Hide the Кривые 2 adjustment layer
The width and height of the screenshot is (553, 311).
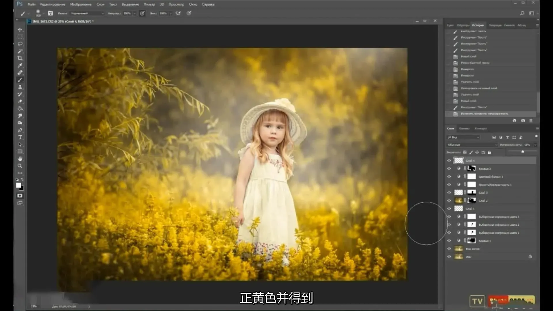(449, 169)
